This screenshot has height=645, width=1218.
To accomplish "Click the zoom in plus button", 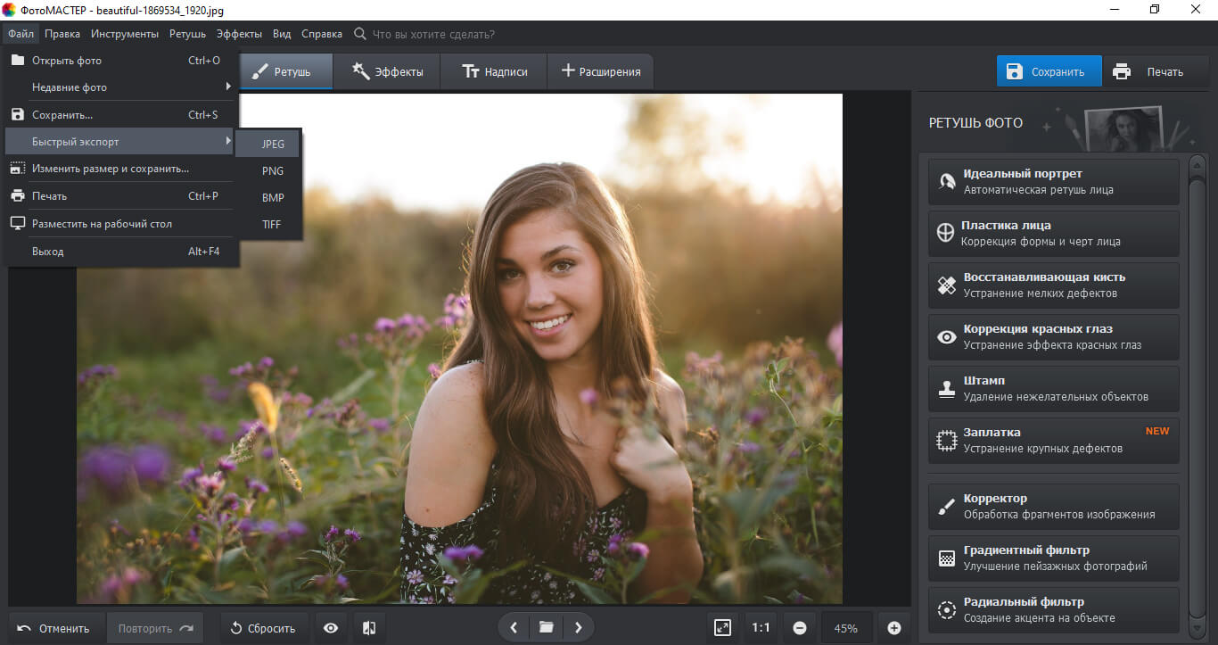I will point(893,628).
